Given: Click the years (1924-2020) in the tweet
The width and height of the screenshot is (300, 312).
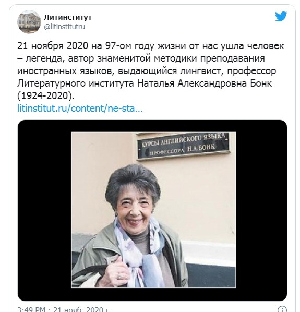Looking at the screenshot, I should (x=46, y=96).
